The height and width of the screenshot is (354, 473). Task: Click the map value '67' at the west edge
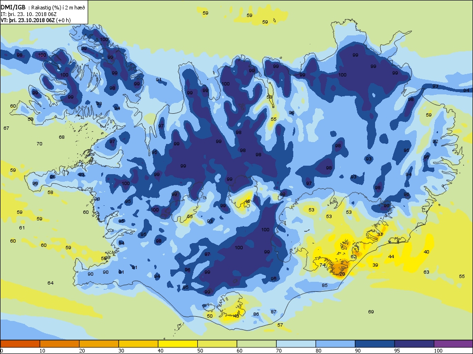[6, 128]
